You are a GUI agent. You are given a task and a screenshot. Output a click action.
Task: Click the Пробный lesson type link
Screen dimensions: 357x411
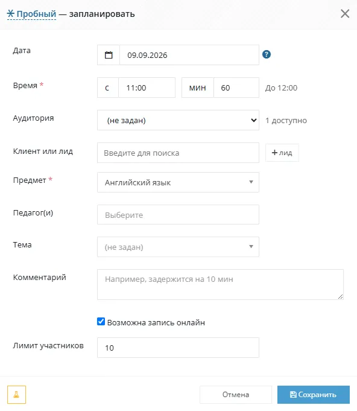pos(36,14)
